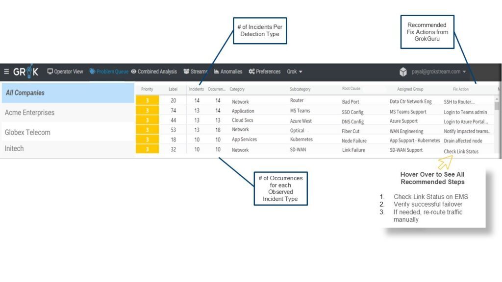Image resolution: width=502 pixels, height=282 pixels.
Task: Click label 44 cell
Action: click(x=173, y=120)
